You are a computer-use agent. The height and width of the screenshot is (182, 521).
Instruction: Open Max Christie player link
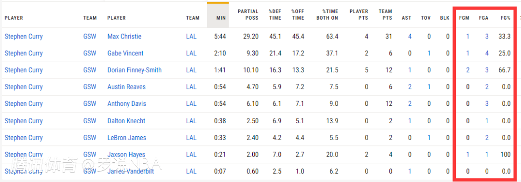pos(124,37)
